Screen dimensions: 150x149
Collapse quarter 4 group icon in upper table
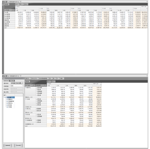tap(110, 9)
